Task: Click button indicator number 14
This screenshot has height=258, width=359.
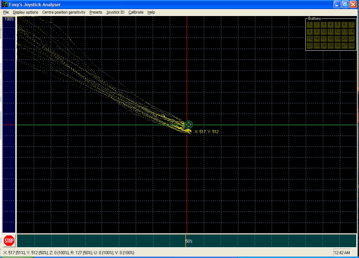Action: click(x=351, y=31)
